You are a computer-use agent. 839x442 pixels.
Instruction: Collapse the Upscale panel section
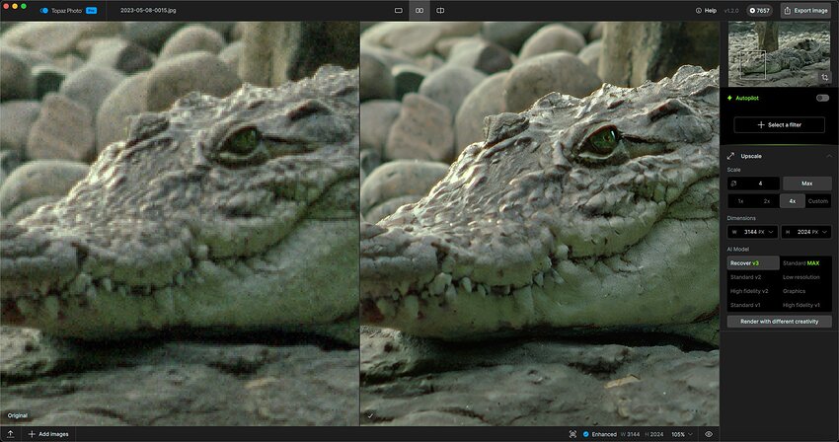tap(829, 156)
